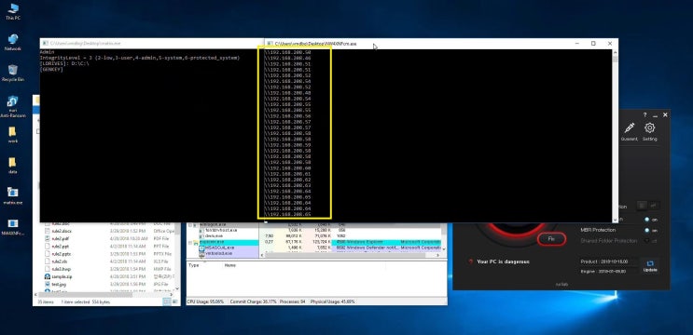Open the Network desktop icon

pyautogui.click(x=13, y=42)
